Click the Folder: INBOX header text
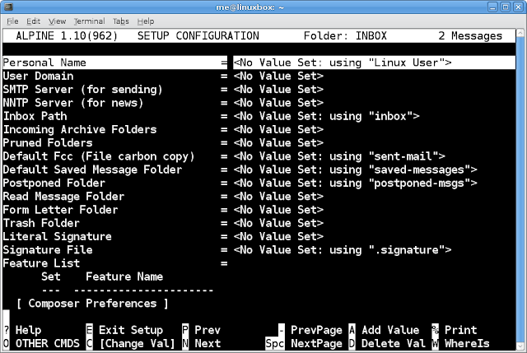 tap(345, 36)
